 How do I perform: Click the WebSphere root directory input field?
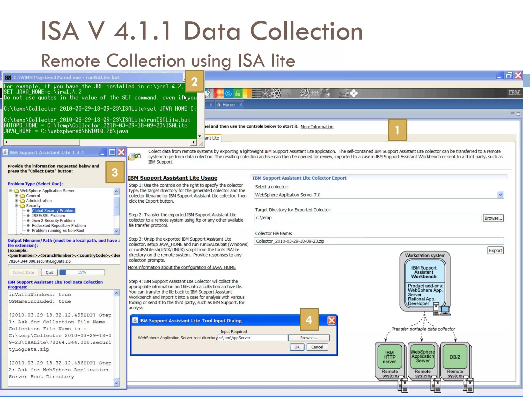[253, 338]
